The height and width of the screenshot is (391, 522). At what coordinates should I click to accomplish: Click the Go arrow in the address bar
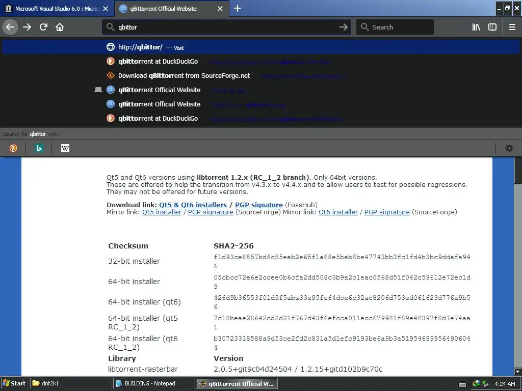point(343,27)
